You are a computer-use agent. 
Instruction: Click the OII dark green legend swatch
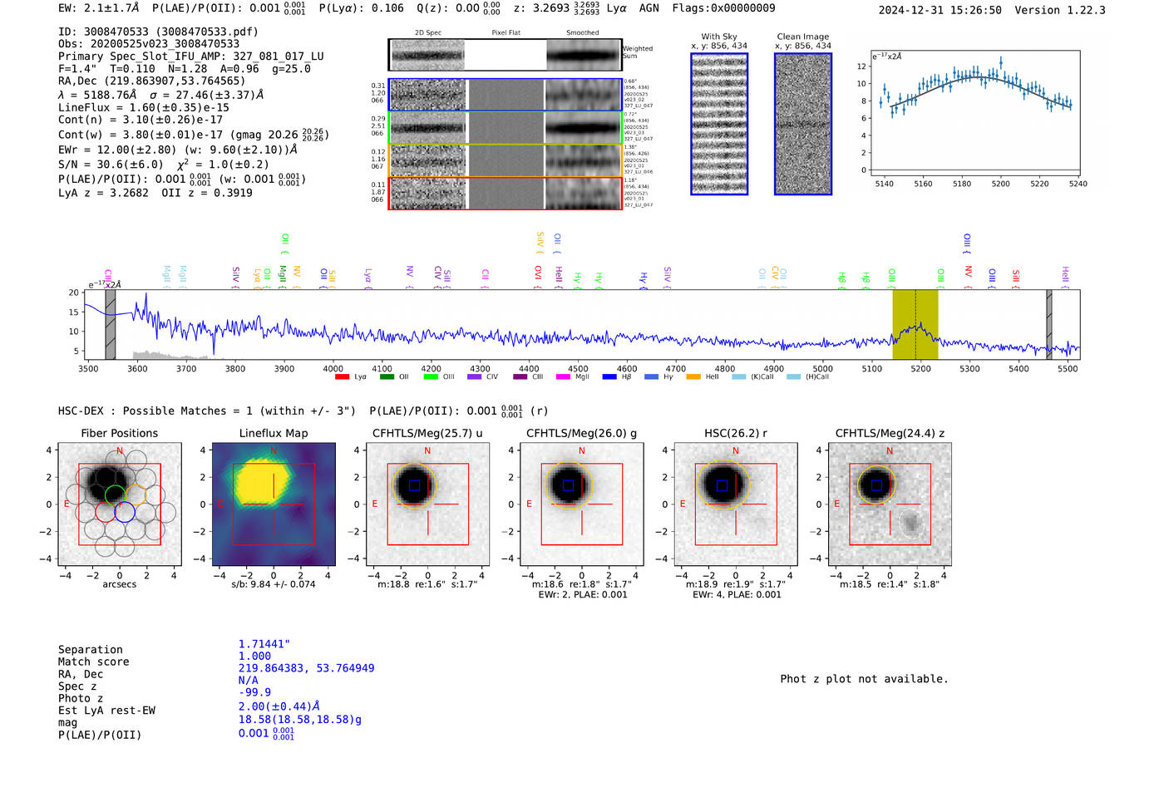coord(387,377)
